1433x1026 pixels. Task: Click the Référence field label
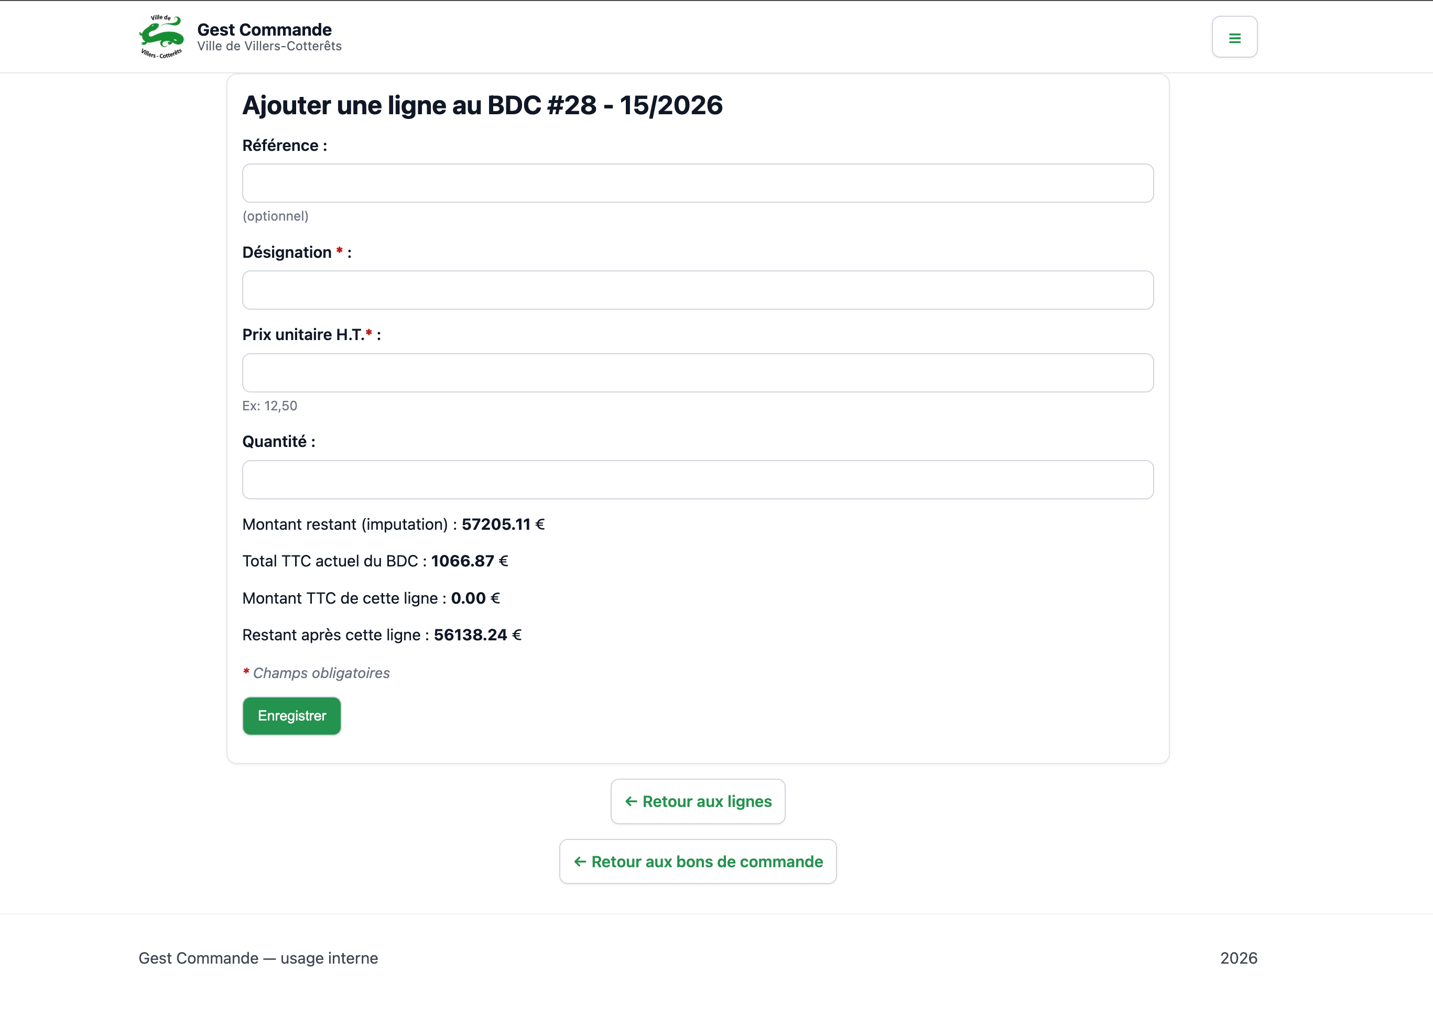click(284, 145)
